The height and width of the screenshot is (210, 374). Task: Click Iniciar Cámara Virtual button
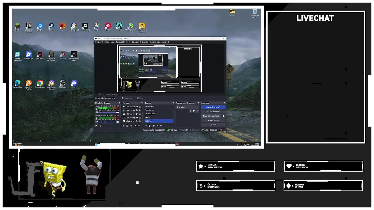(x=211, y=116)
